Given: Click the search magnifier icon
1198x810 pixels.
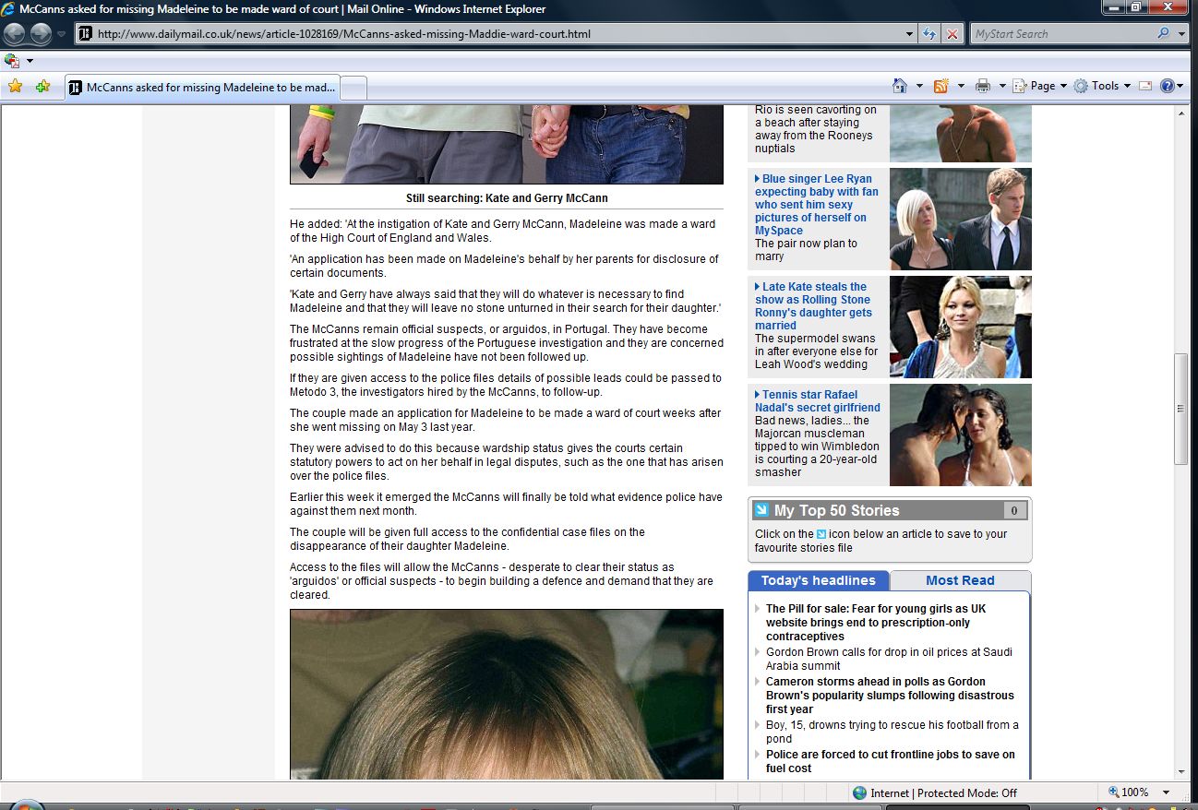Looking at the screenshot, I should 1163,34.
